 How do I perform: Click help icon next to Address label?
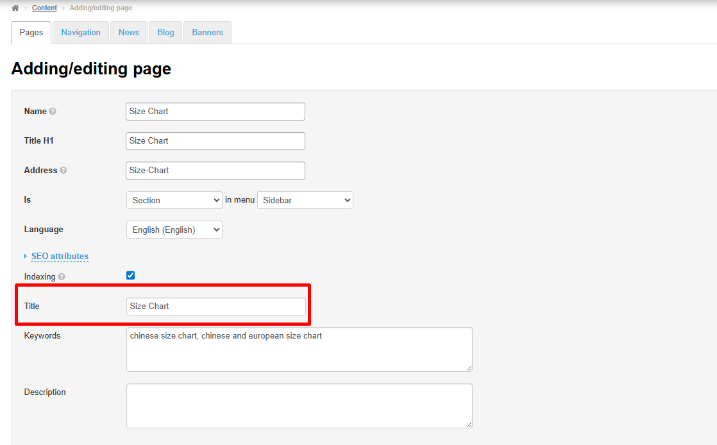pyautogui.click(x=63, y=171)
